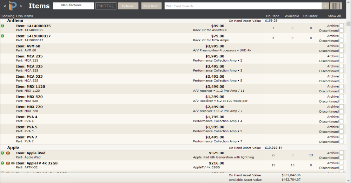The width and height of the screenshot is (351, 183).
Task: Create a New Item
Action: 151,6
